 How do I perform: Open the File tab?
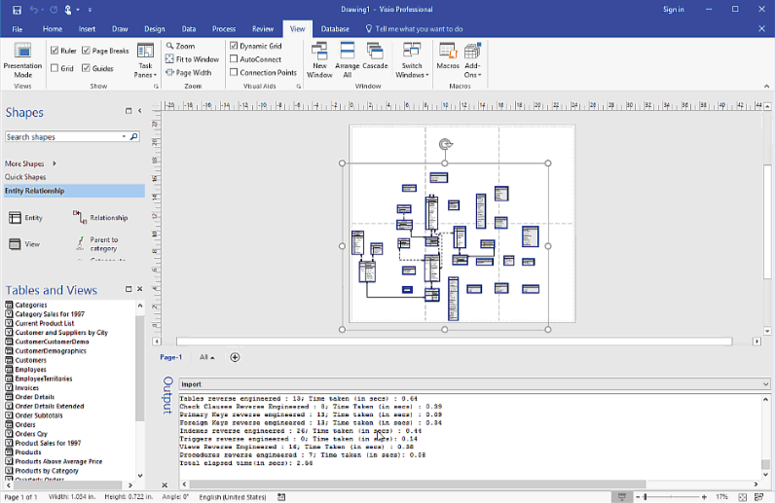coord(18,29)
